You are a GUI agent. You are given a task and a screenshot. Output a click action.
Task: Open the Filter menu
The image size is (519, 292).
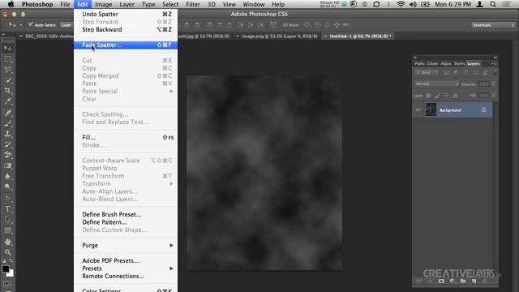(193, 4)
